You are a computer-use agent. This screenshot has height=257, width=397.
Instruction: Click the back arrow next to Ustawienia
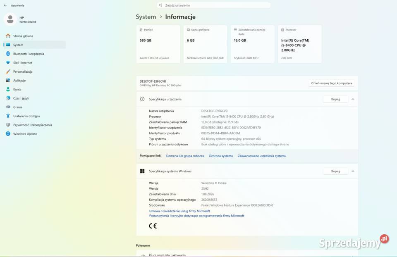[x=5, y=5]
